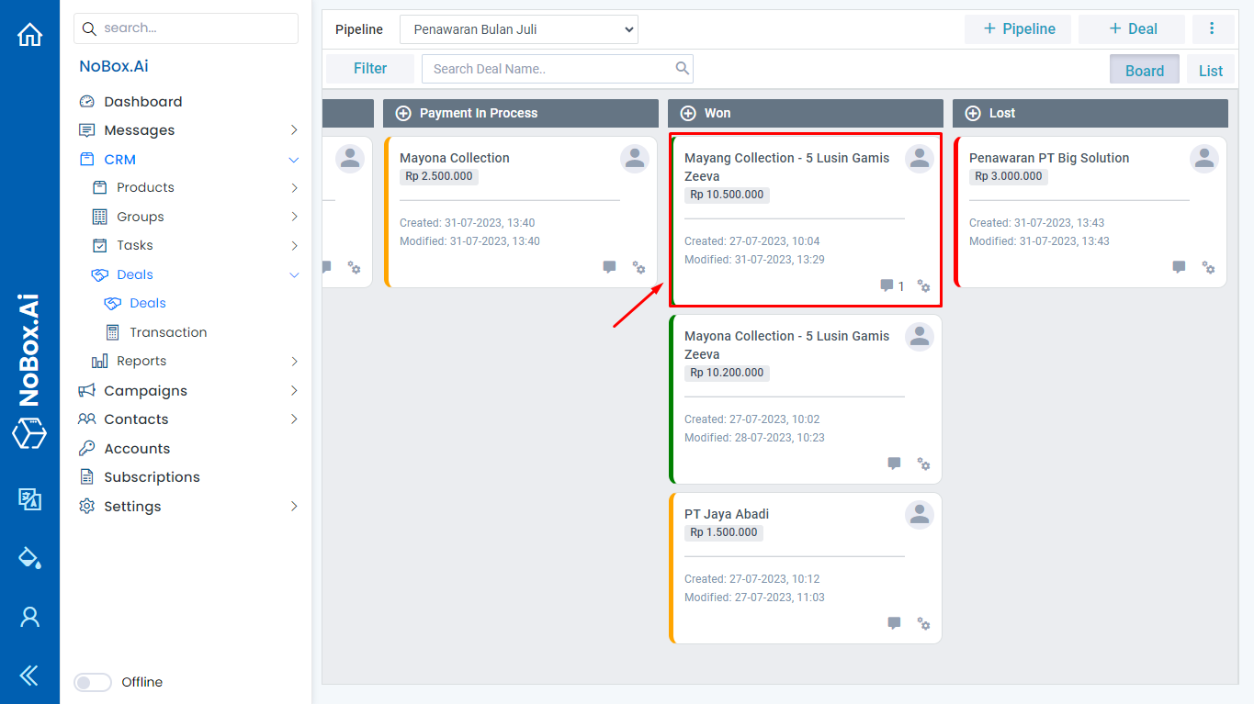Click the home icon in left rail
This screenshot has height=704, width=1254.
(x=29, y=35)
